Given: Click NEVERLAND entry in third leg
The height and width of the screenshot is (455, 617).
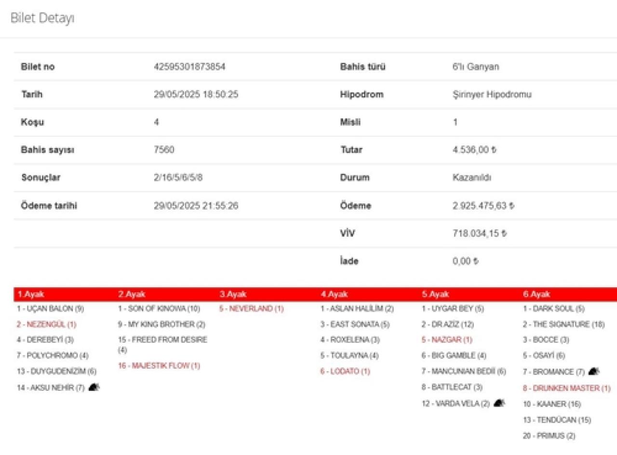Looking at the screenshot, I should click(x=251, y=308).
